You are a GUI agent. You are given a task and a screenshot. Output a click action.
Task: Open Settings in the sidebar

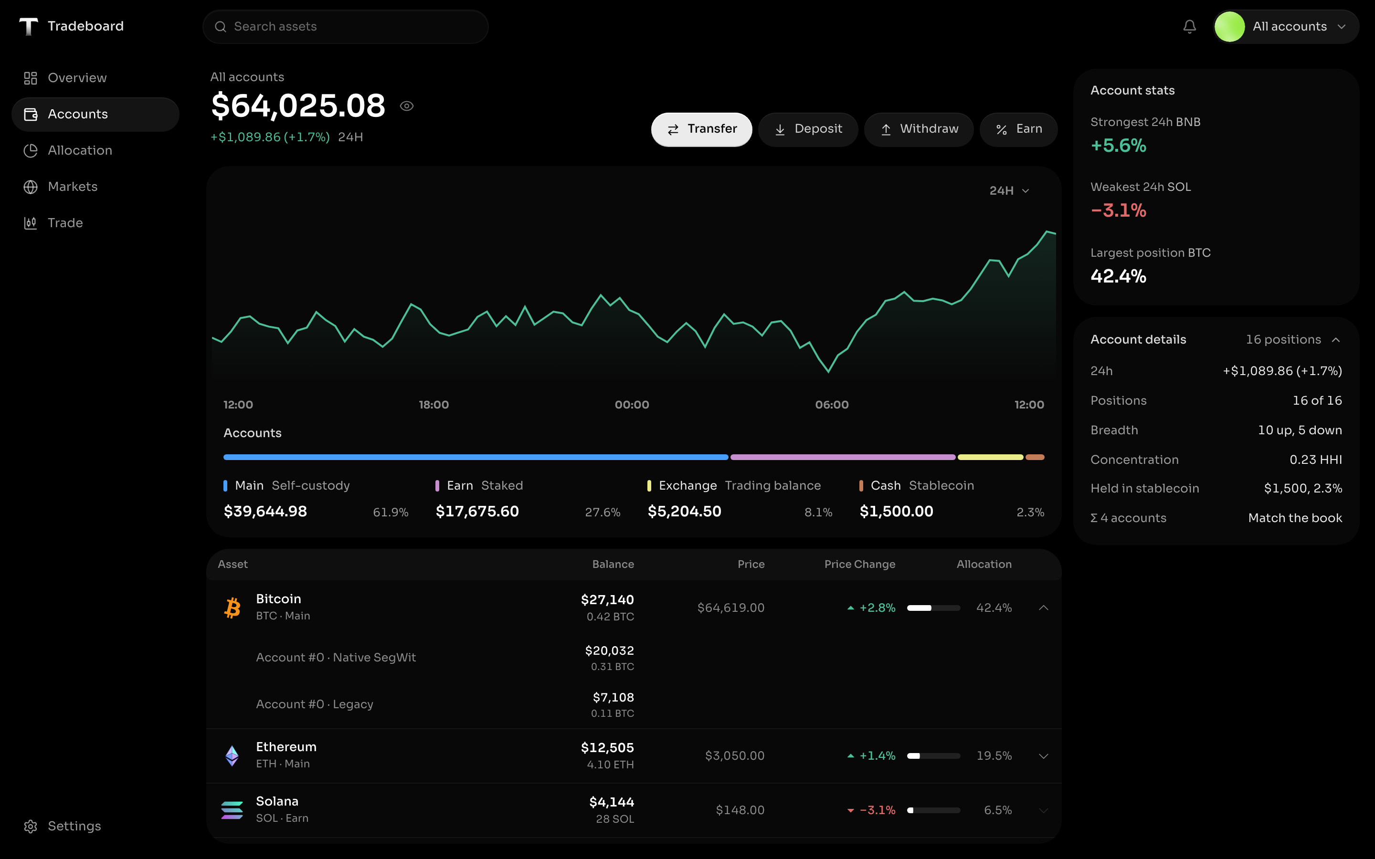point(95,826)
